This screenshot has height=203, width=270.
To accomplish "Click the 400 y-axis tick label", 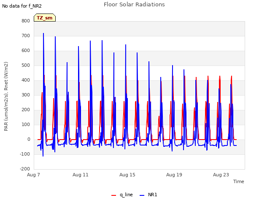I will [x=26, y=80].
